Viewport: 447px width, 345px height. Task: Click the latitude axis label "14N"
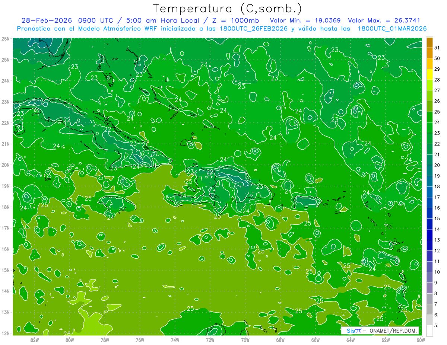(x=6, y=291)
